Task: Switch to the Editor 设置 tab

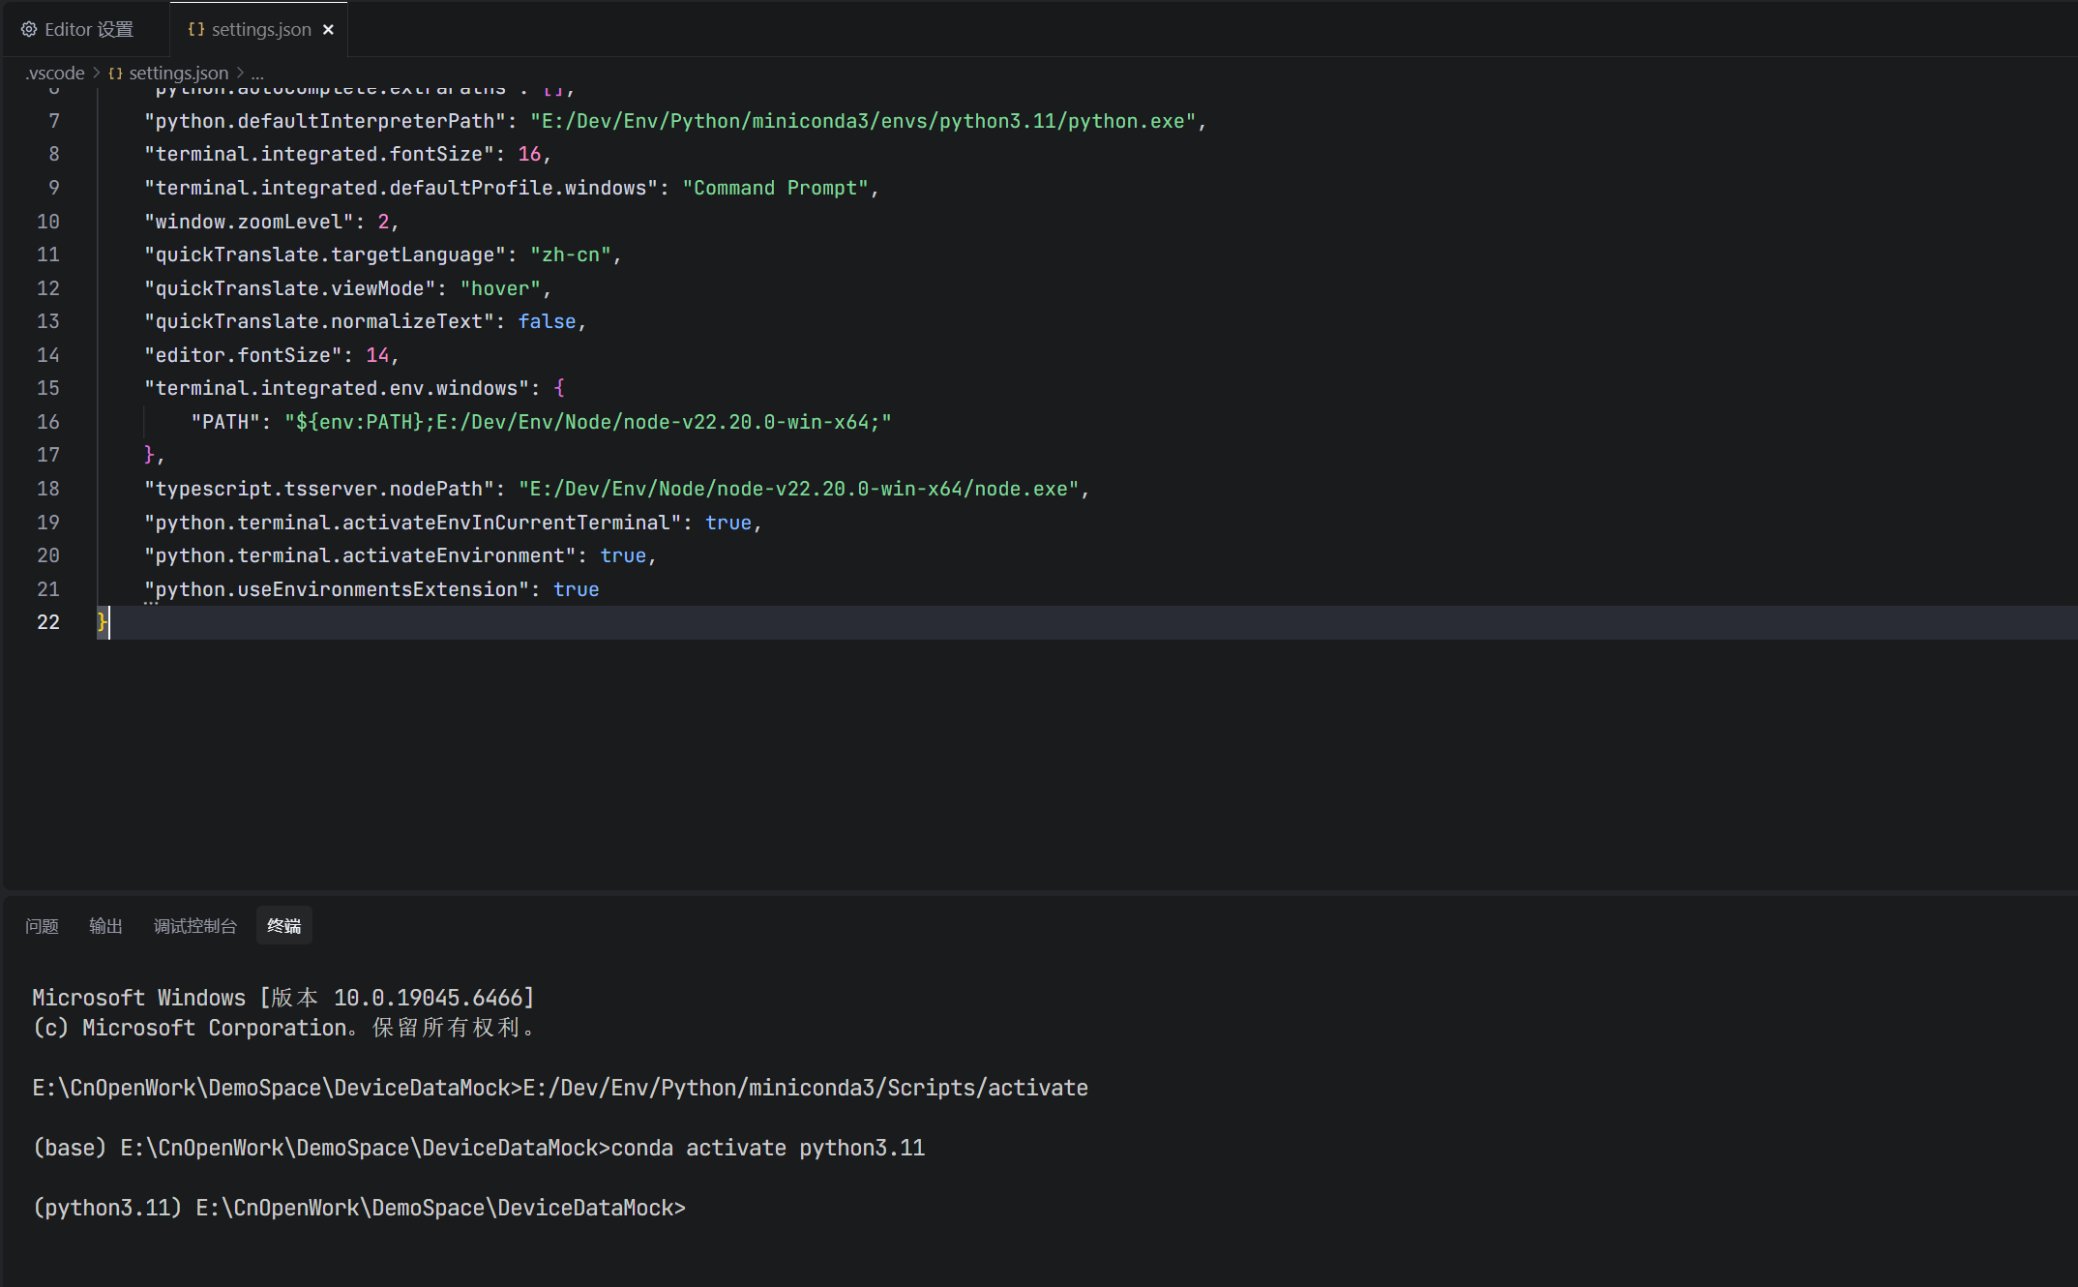Action: (x=77, y=30)
